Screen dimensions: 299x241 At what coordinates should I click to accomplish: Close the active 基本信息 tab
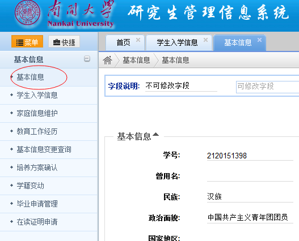coord(259,40)
